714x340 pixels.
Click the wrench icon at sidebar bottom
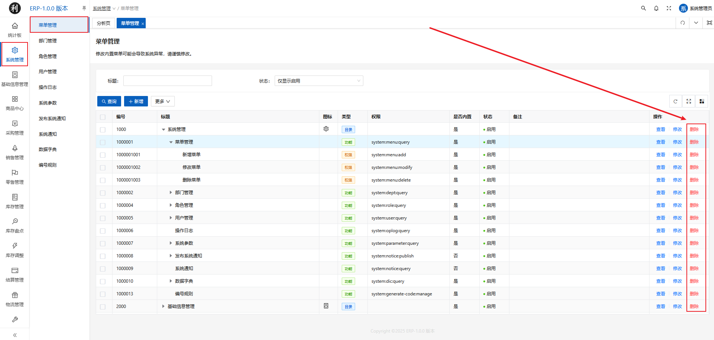click(15, 320)
